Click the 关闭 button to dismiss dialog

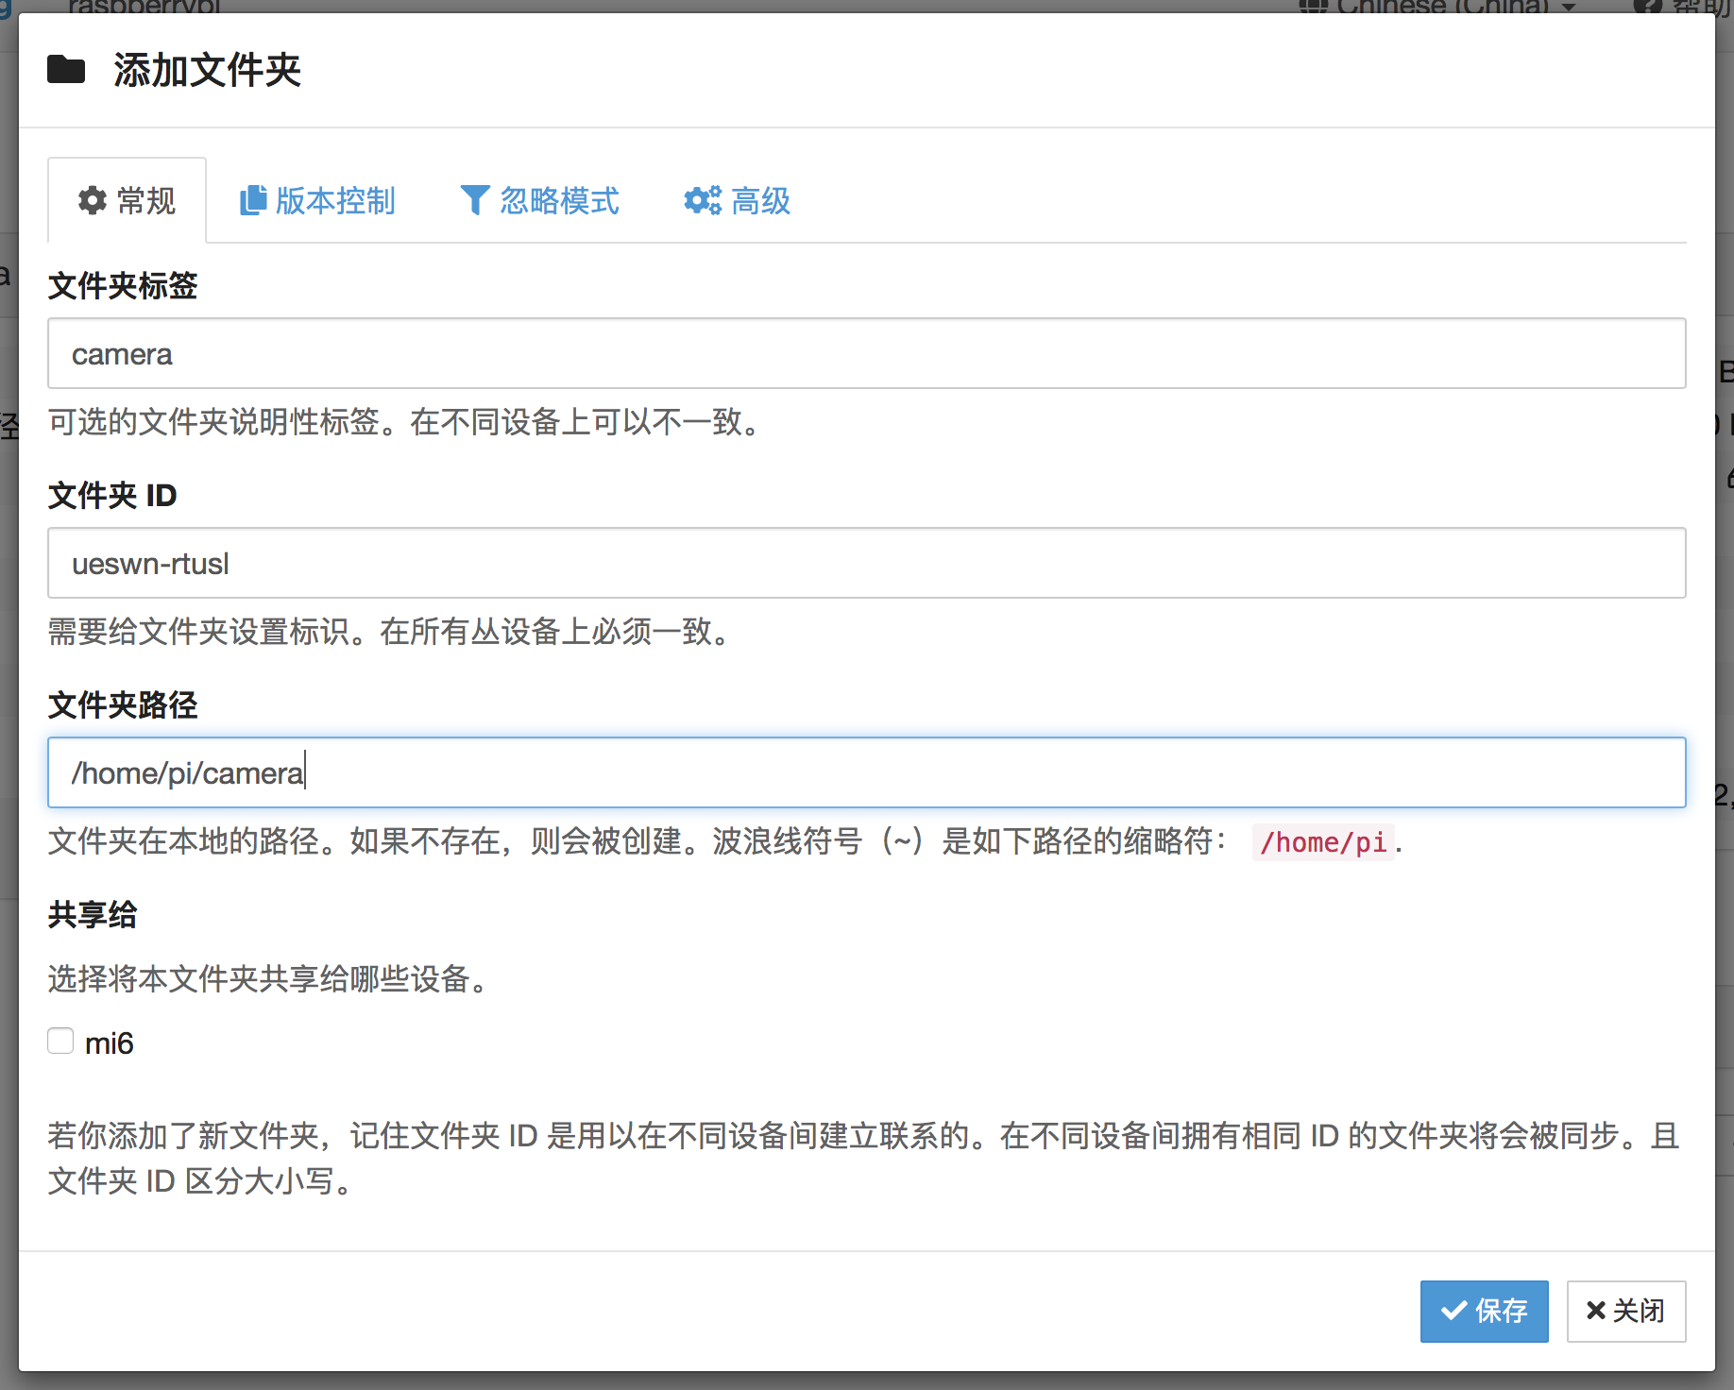[1625, 1311]
